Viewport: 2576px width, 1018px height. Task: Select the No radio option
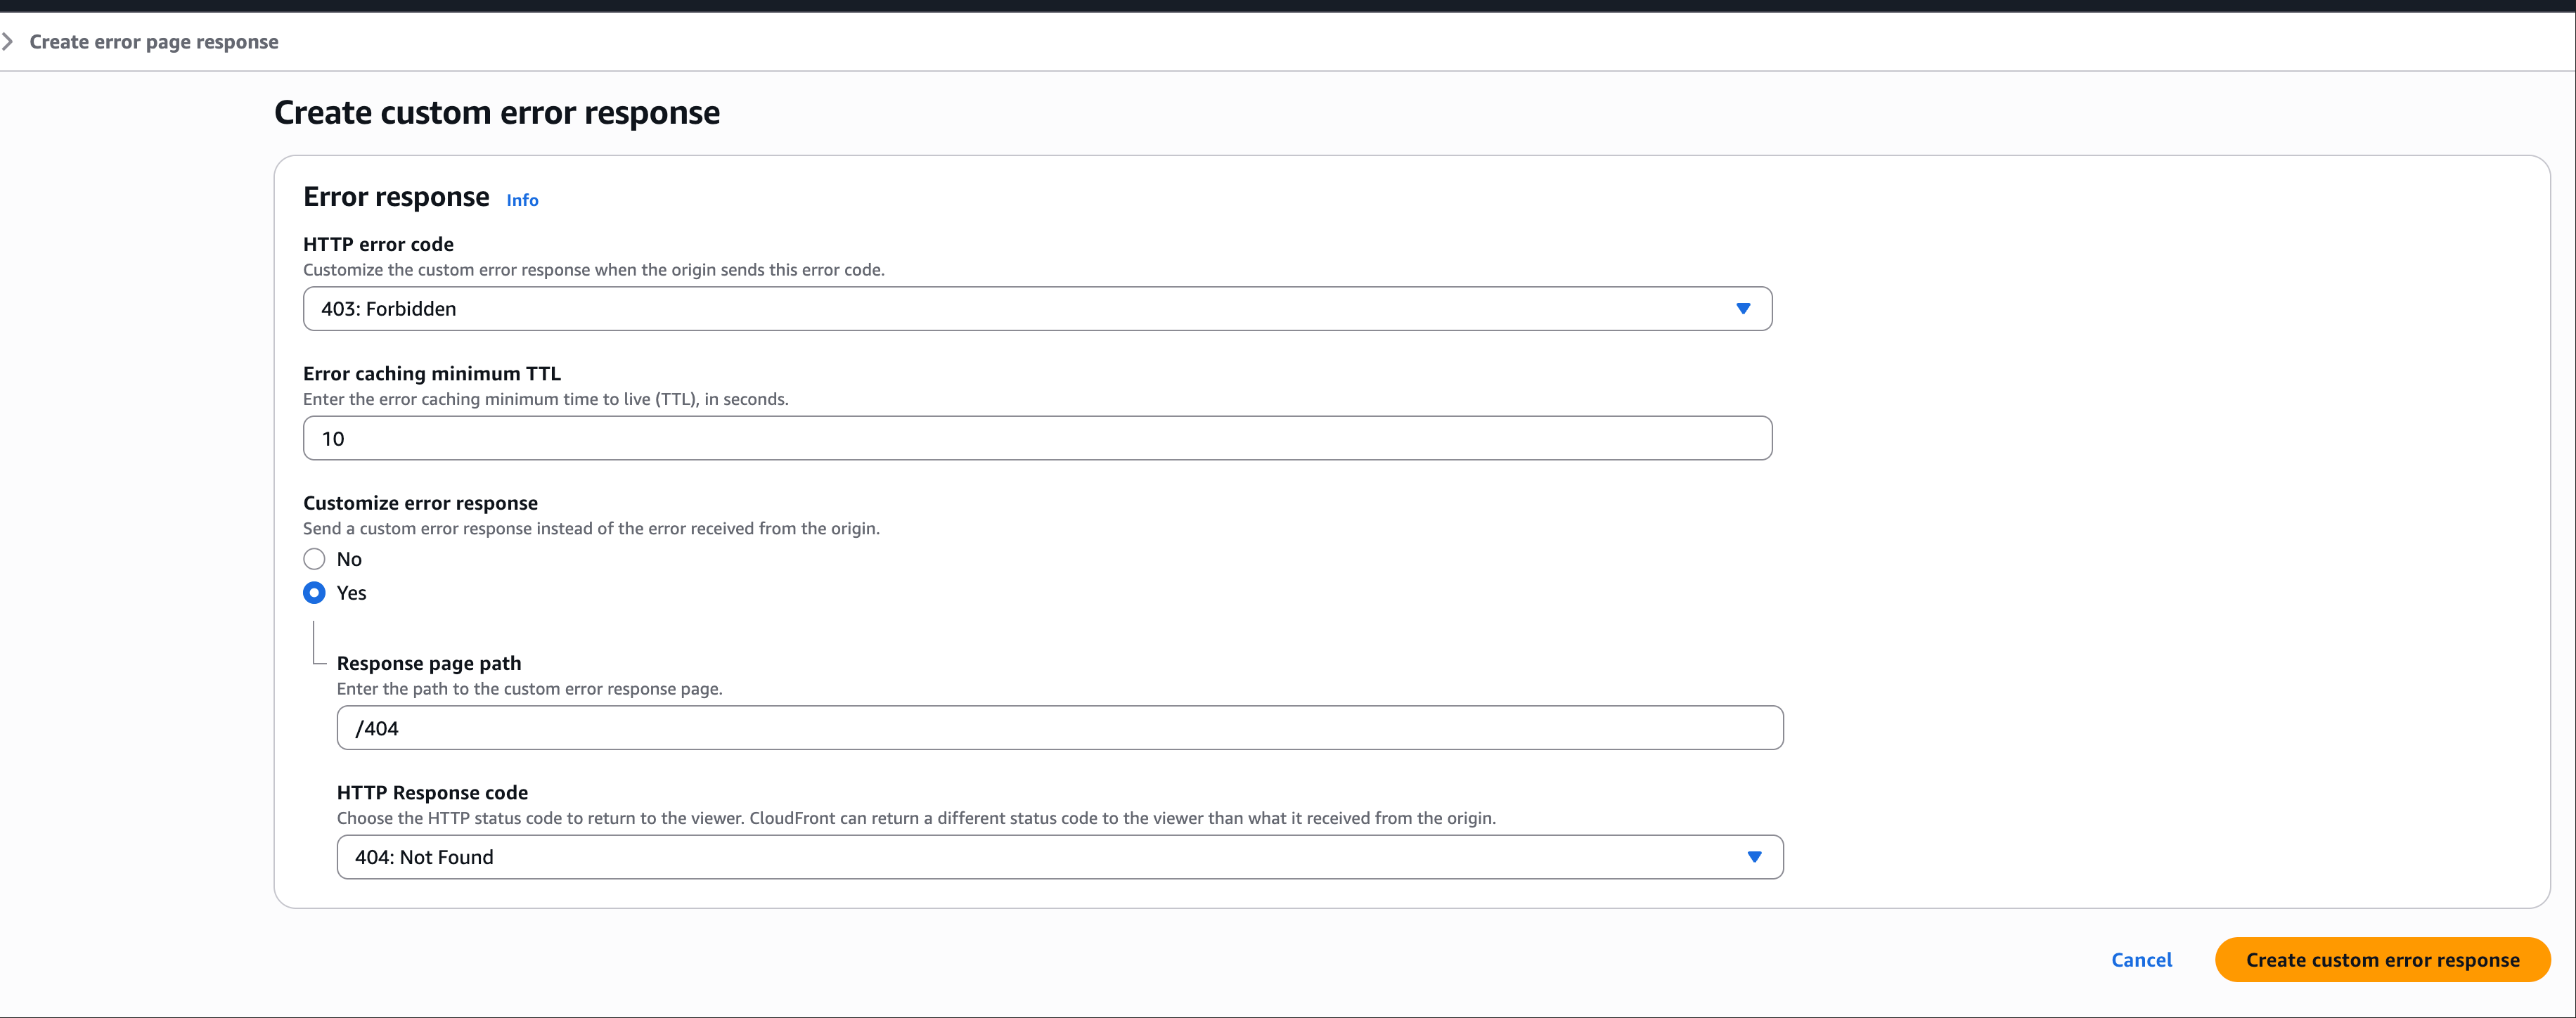point(314,559)
